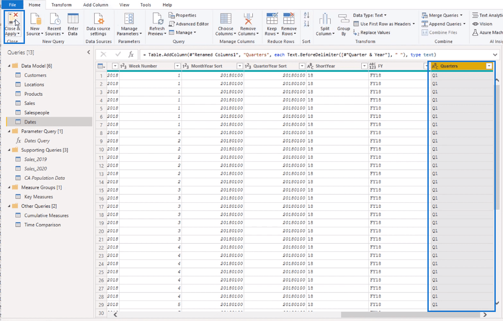Switch to the Home ribbon tab
Screen dimensions: 503x321
point(35,5)
